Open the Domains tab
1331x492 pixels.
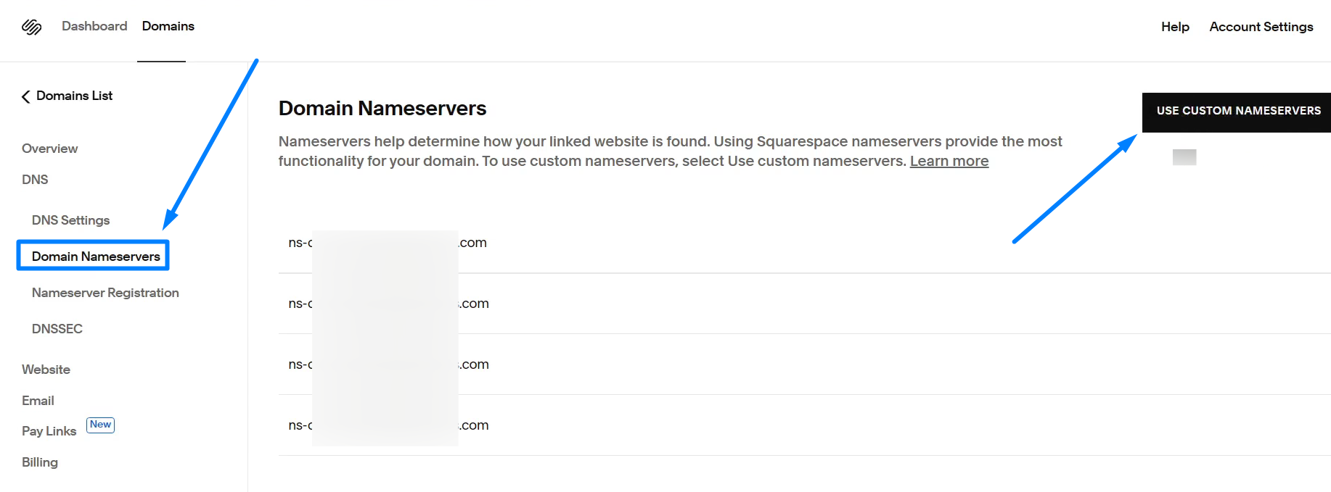pos(168,26)
